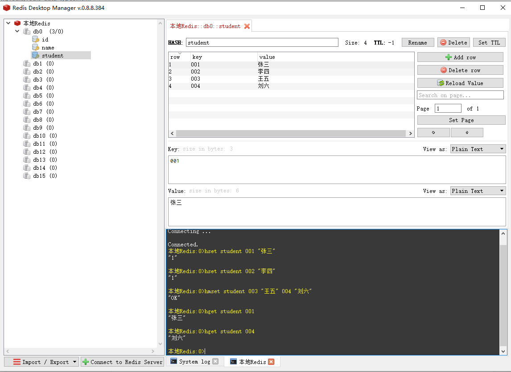Click the db8 database icon

point(27,119)
